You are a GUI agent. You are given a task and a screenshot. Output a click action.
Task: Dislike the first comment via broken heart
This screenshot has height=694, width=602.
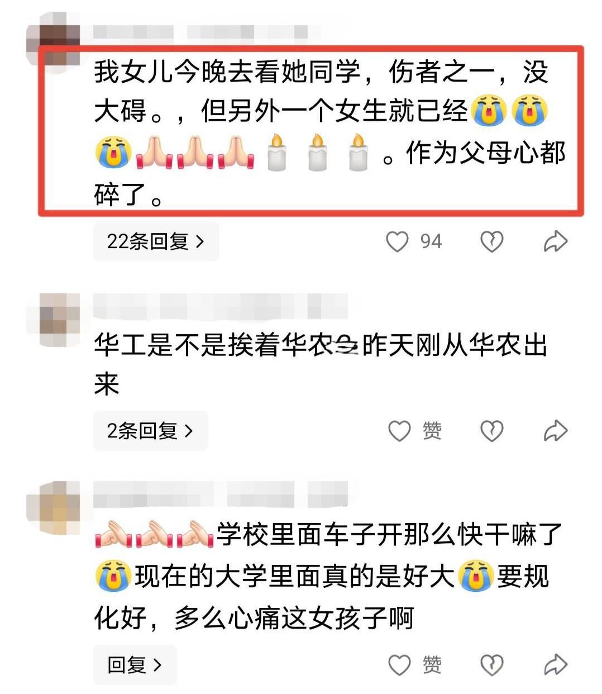(x=491, y=242)
